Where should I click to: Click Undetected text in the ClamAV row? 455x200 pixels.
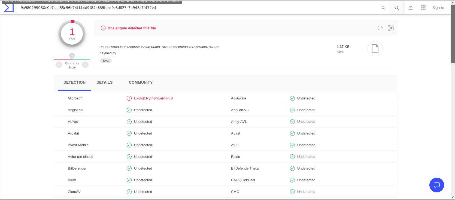click(143, 192)
